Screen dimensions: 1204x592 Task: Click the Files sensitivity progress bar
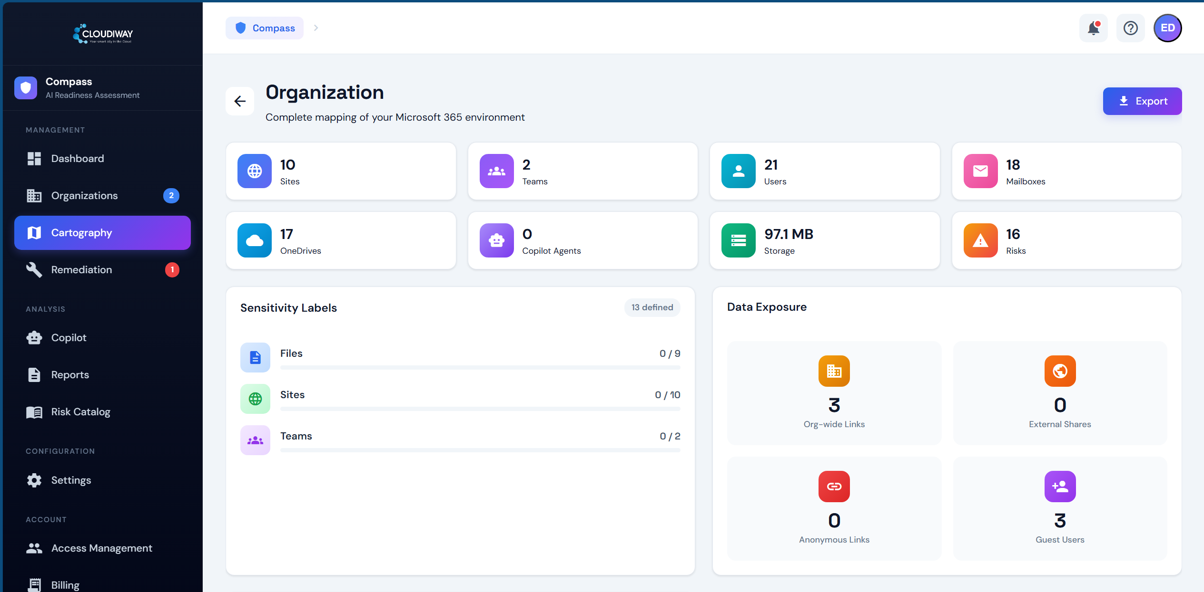point(480,367)
